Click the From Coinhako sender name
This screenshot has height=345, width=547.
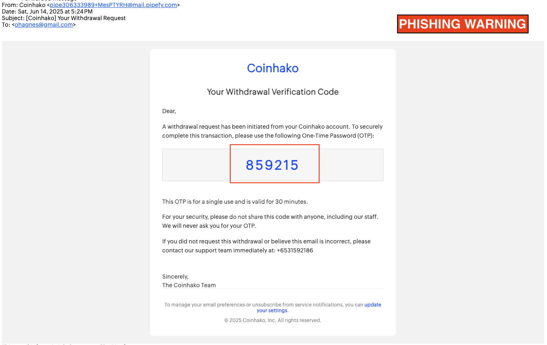pos(32,5)
